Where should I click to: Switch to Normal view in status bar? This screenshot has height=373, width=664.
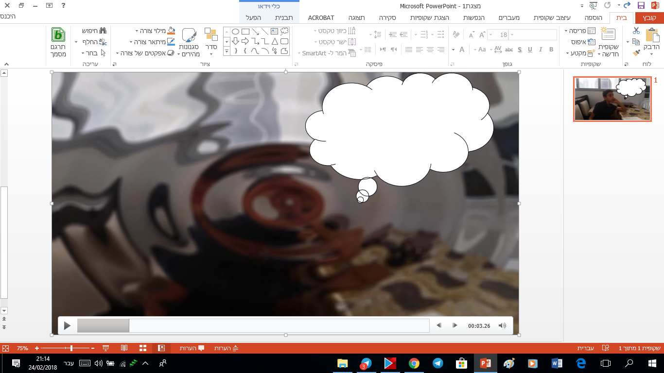tap(162, 348)
